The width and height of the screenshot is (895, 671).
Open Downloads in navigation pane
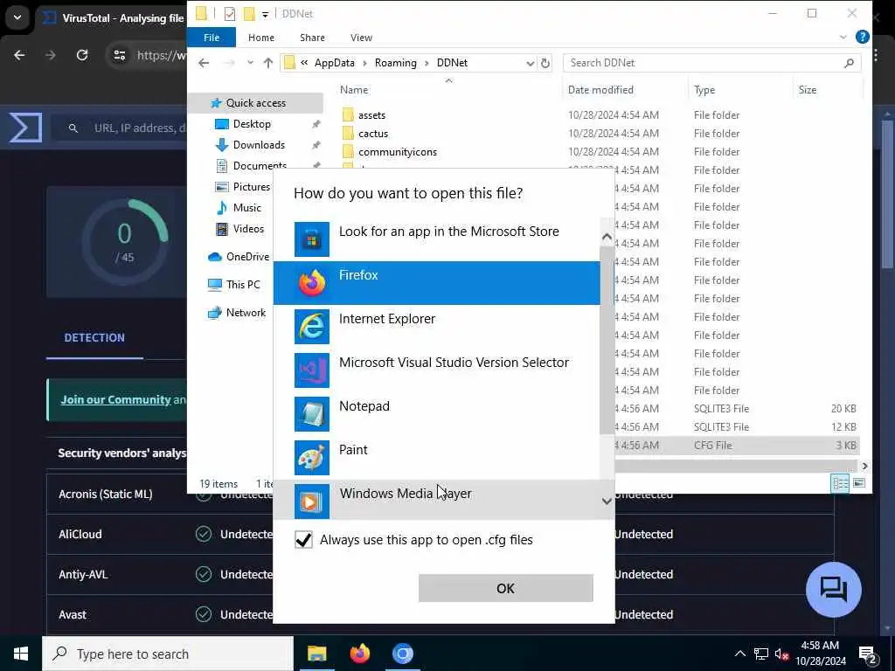(x=259, y=145)
